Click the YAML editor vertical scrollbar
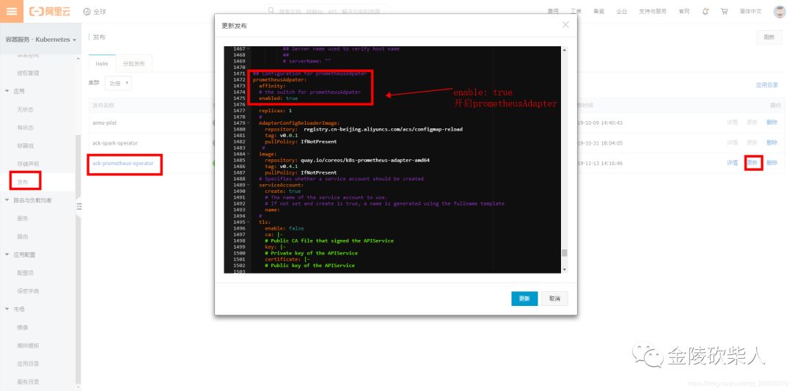Image resolution: width=792 pixels, height=391 pixels. tap(564, 252)
